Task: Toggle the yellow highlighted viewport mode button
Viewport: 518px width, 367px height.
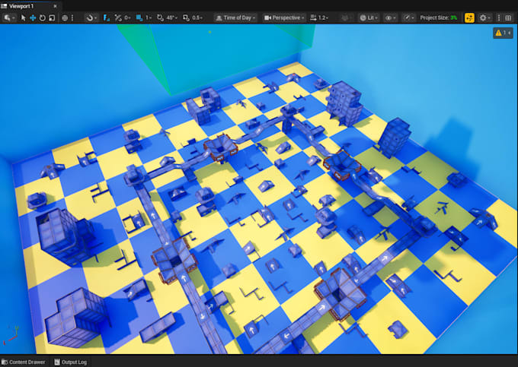Action: point(469,17)
